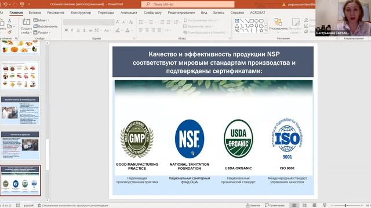371x208 pixels.
Task: Select the right arrow shape in gallery
Action: (x=252, y=25)
